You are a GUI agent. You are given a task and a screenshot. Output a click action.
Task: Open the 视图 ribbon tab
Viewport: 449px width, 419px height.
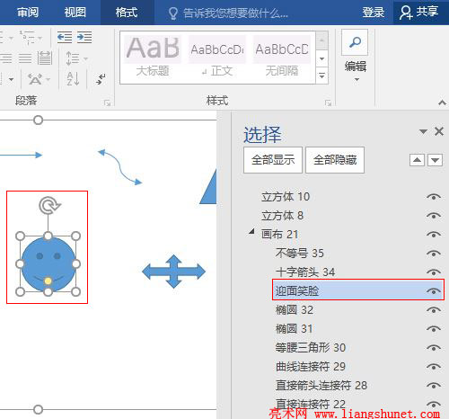click(x=75, y=13)
